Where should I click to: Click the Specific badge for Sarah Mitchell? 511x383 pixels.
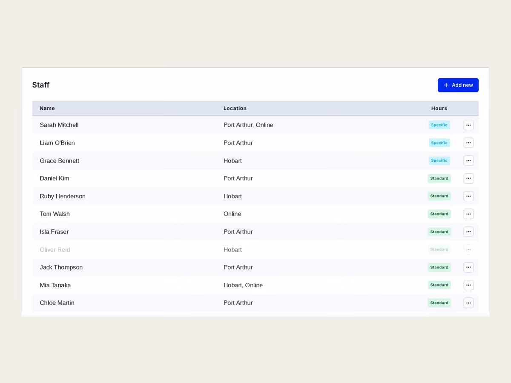click(439, 125)
